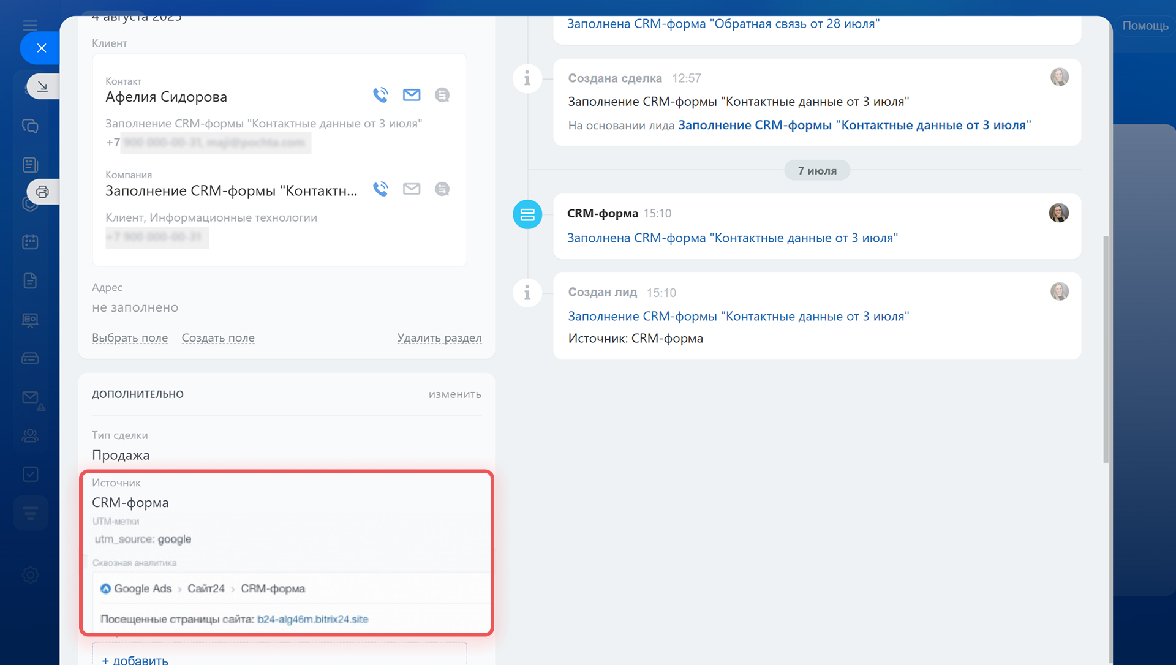The height and width of the screenshot is (665, 1176).
Task: Open lead link in Создан лид entry
Action: [738, 317]
